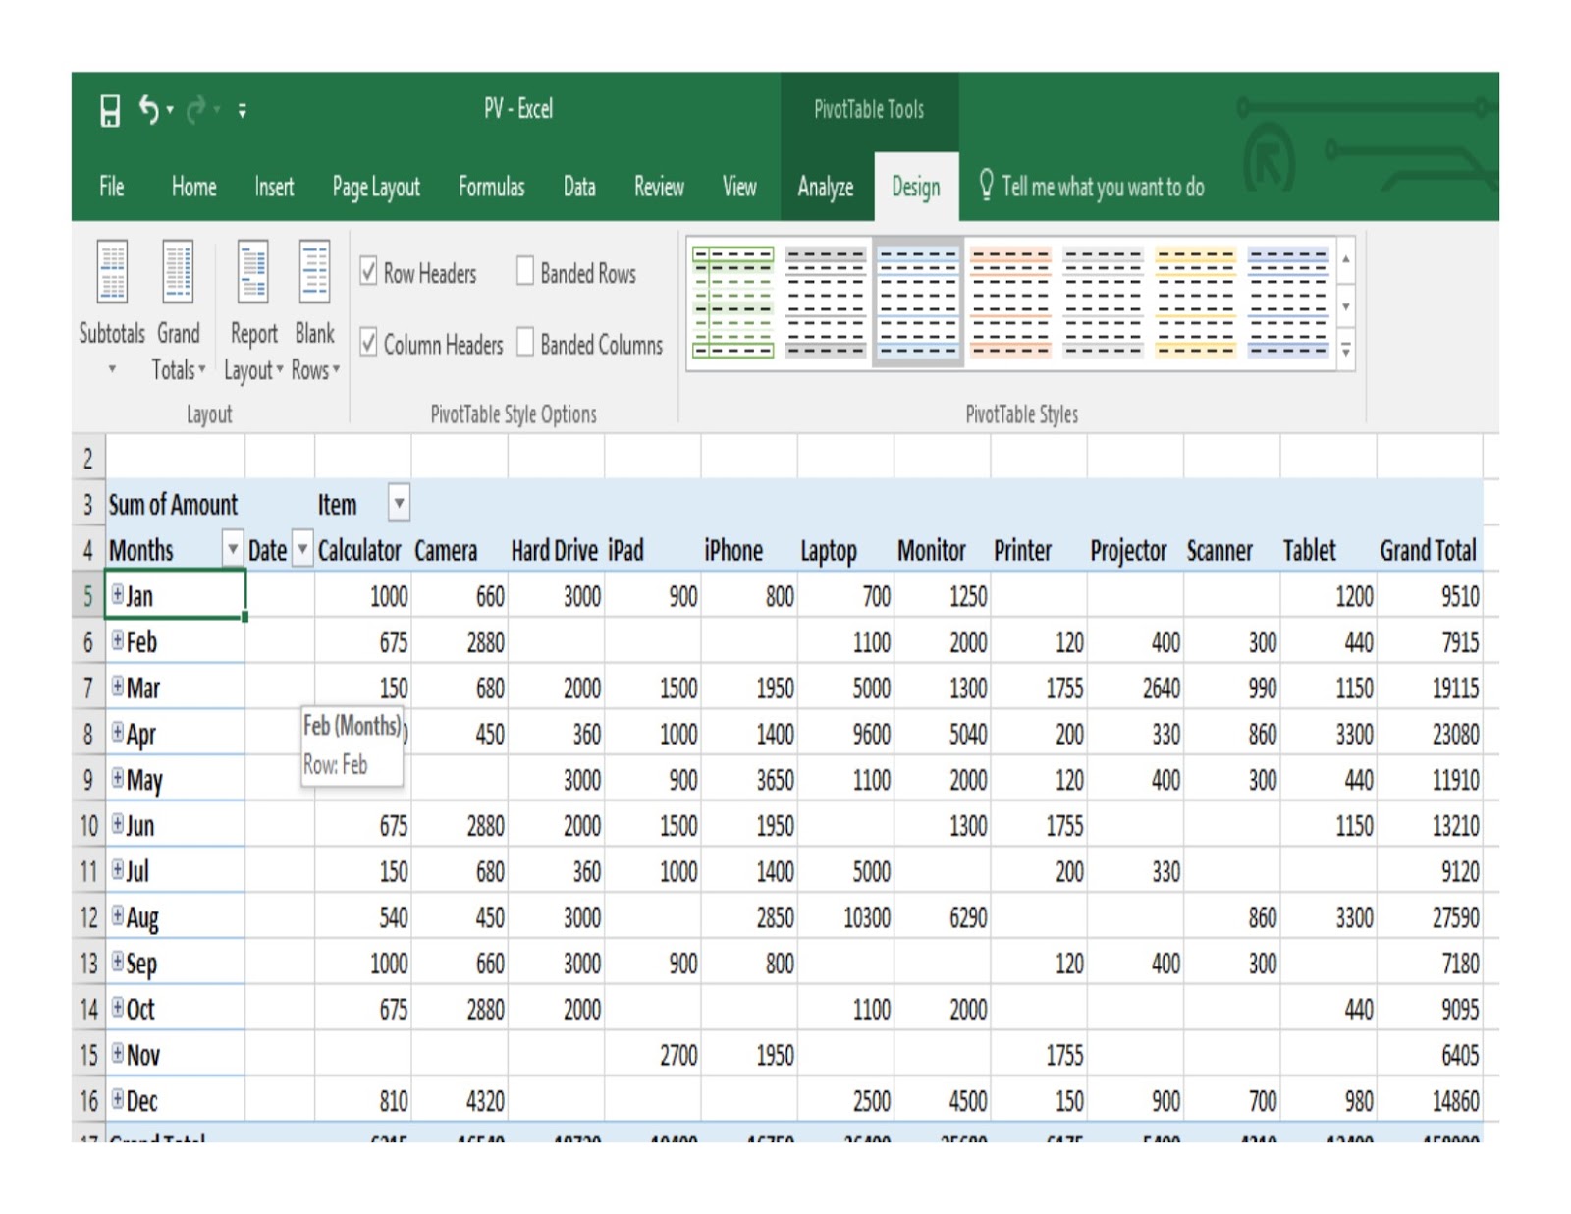This screenshot has width=1571, height=1214.
Task: Undo the last action
Action: coord(148,109)
